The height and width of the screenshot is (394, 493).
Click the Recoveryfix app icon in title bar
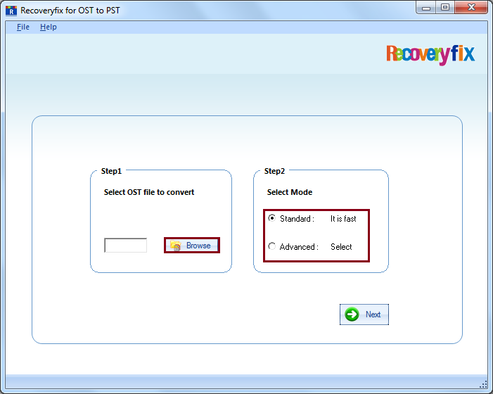[11, 11]
